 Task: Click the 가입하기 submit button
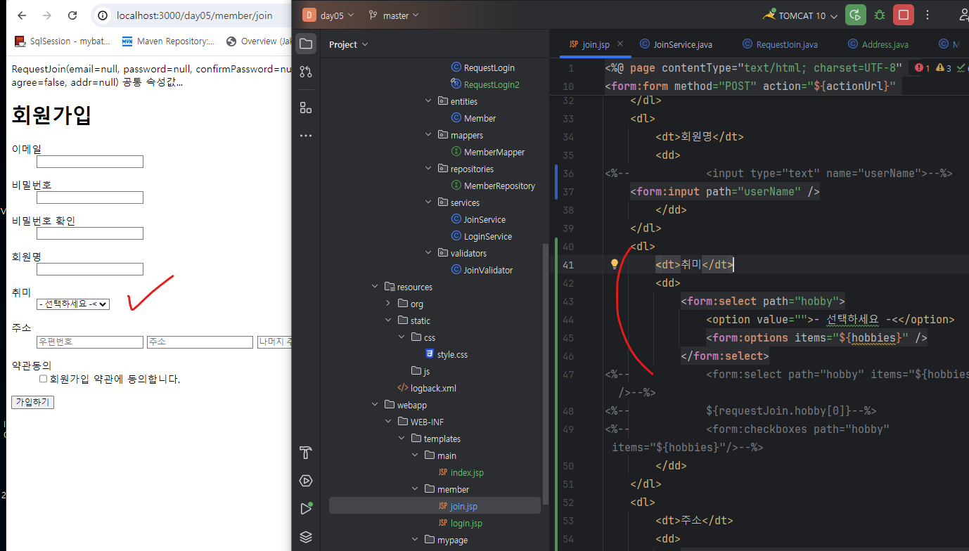point(33,402)
